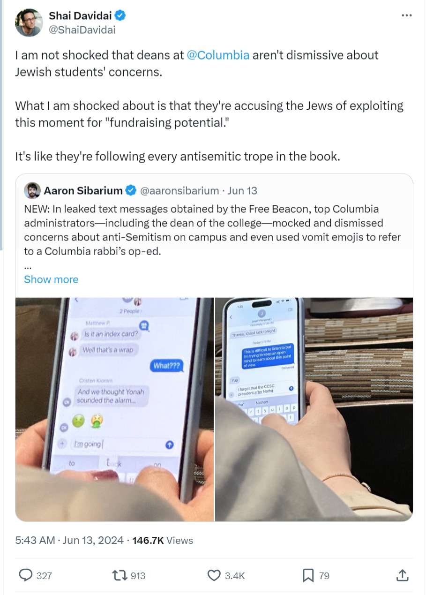Click Aaron Sibarium's small avatar
The height and width of the screenshot is (595, 426).
point(32,190)
